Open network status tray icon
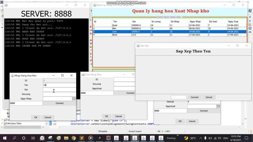This screenshot has height=142, width=253. [x=215, y=138]
